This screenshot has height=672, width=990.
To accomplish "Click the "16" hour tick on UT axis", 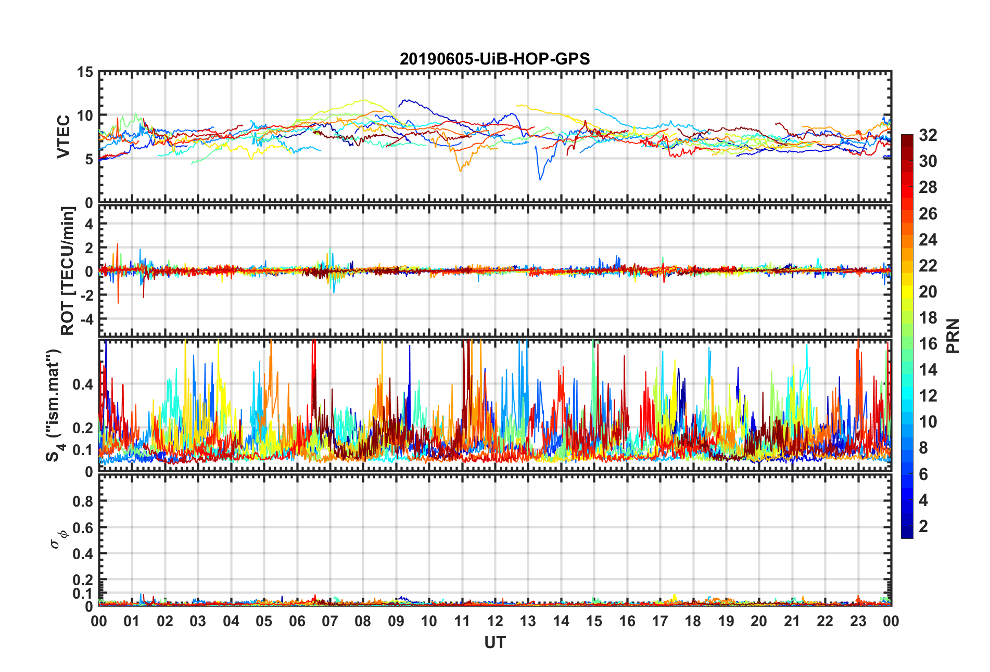I will pos(627,622).
